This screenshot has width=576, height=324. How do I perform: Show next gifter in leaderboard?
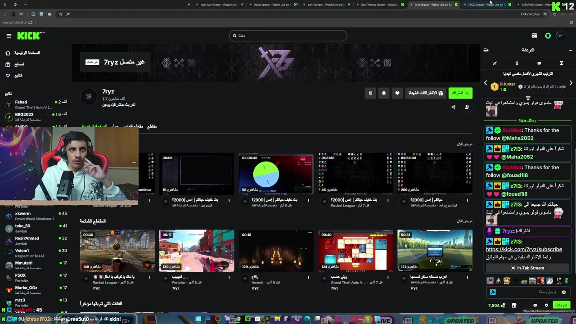click(571, 83)
